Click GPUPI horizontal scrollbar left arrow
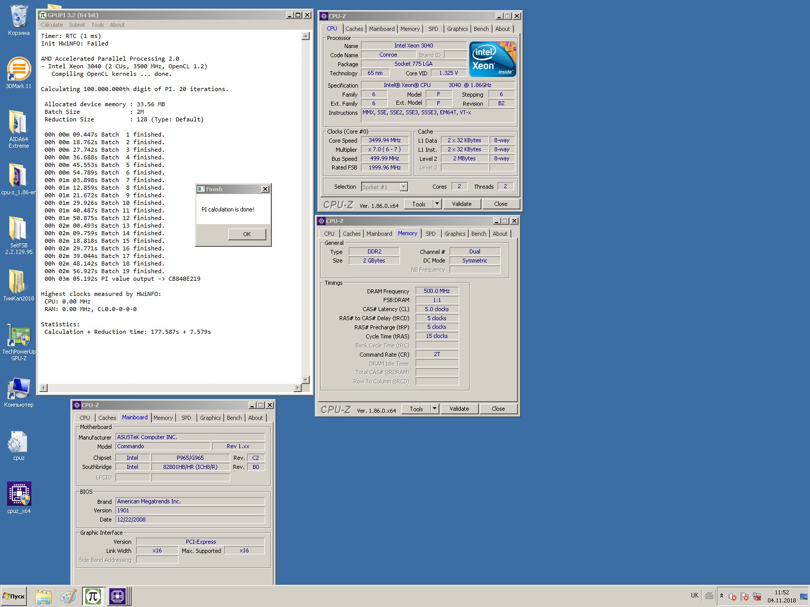Image resolution: width=810 pixels, height=607 pixels. point(44,388)
